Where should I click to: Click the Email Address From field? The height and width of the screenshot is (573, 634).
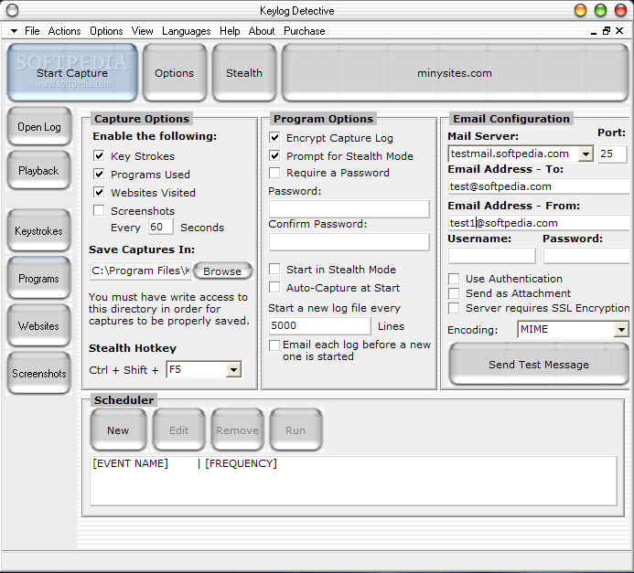539,223
